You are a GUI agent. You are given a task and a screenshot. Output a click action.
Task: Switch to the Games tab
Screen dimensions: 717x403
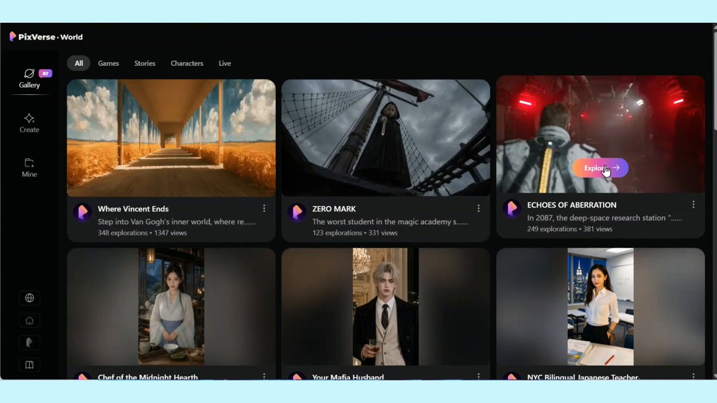(x=109, y=63)
